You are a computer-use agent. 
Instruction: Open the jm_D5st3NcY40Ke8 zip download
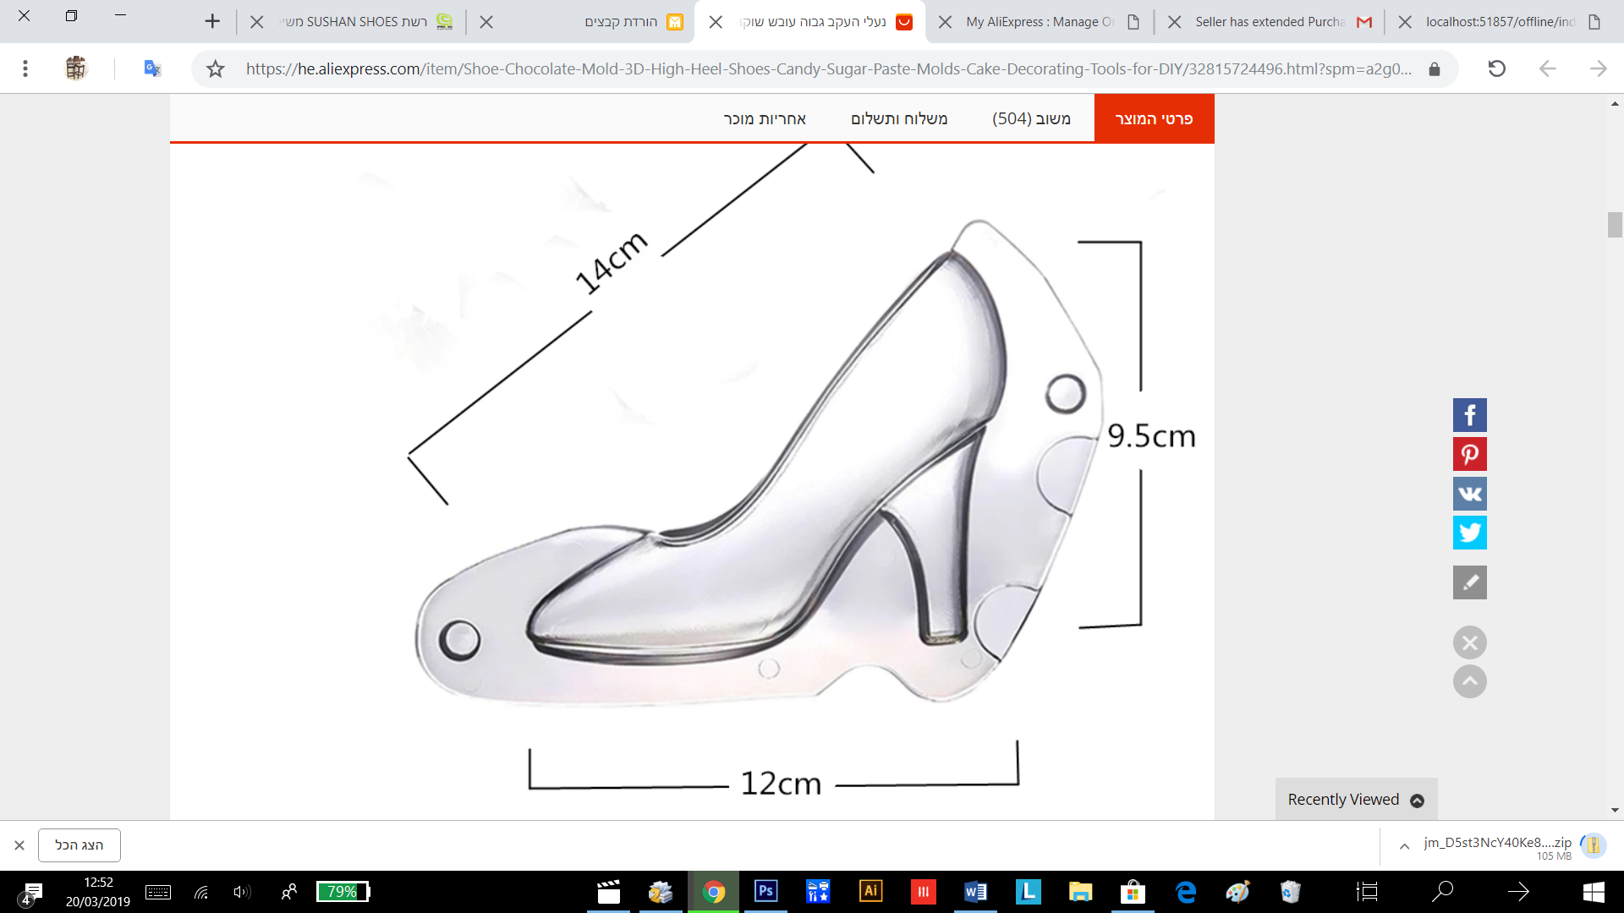(1497, 843)
